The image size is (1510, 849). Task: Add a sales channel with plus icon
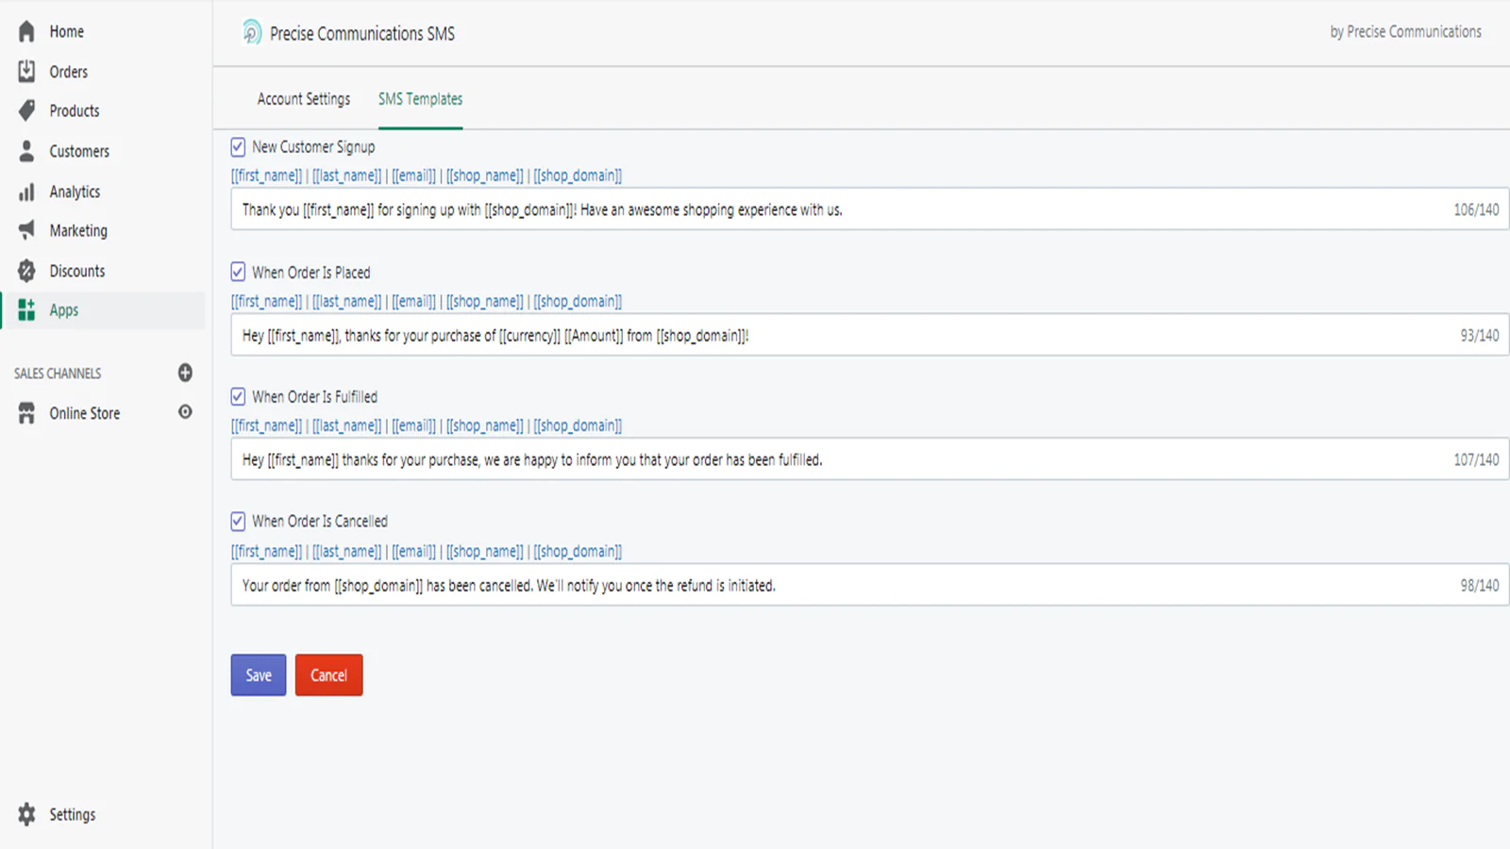click(185, 373)
